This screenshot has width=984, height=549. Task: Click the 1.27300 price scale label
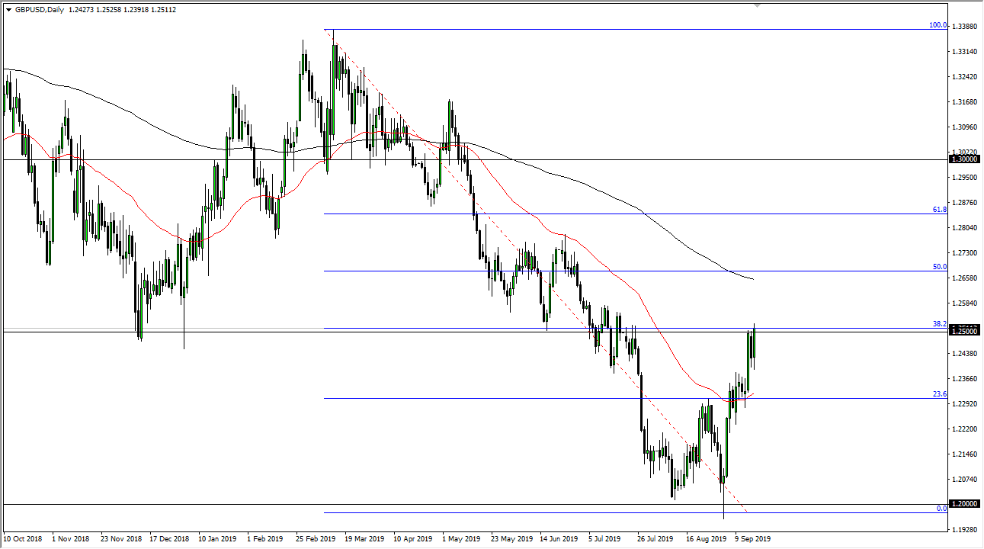click(965, 253)
